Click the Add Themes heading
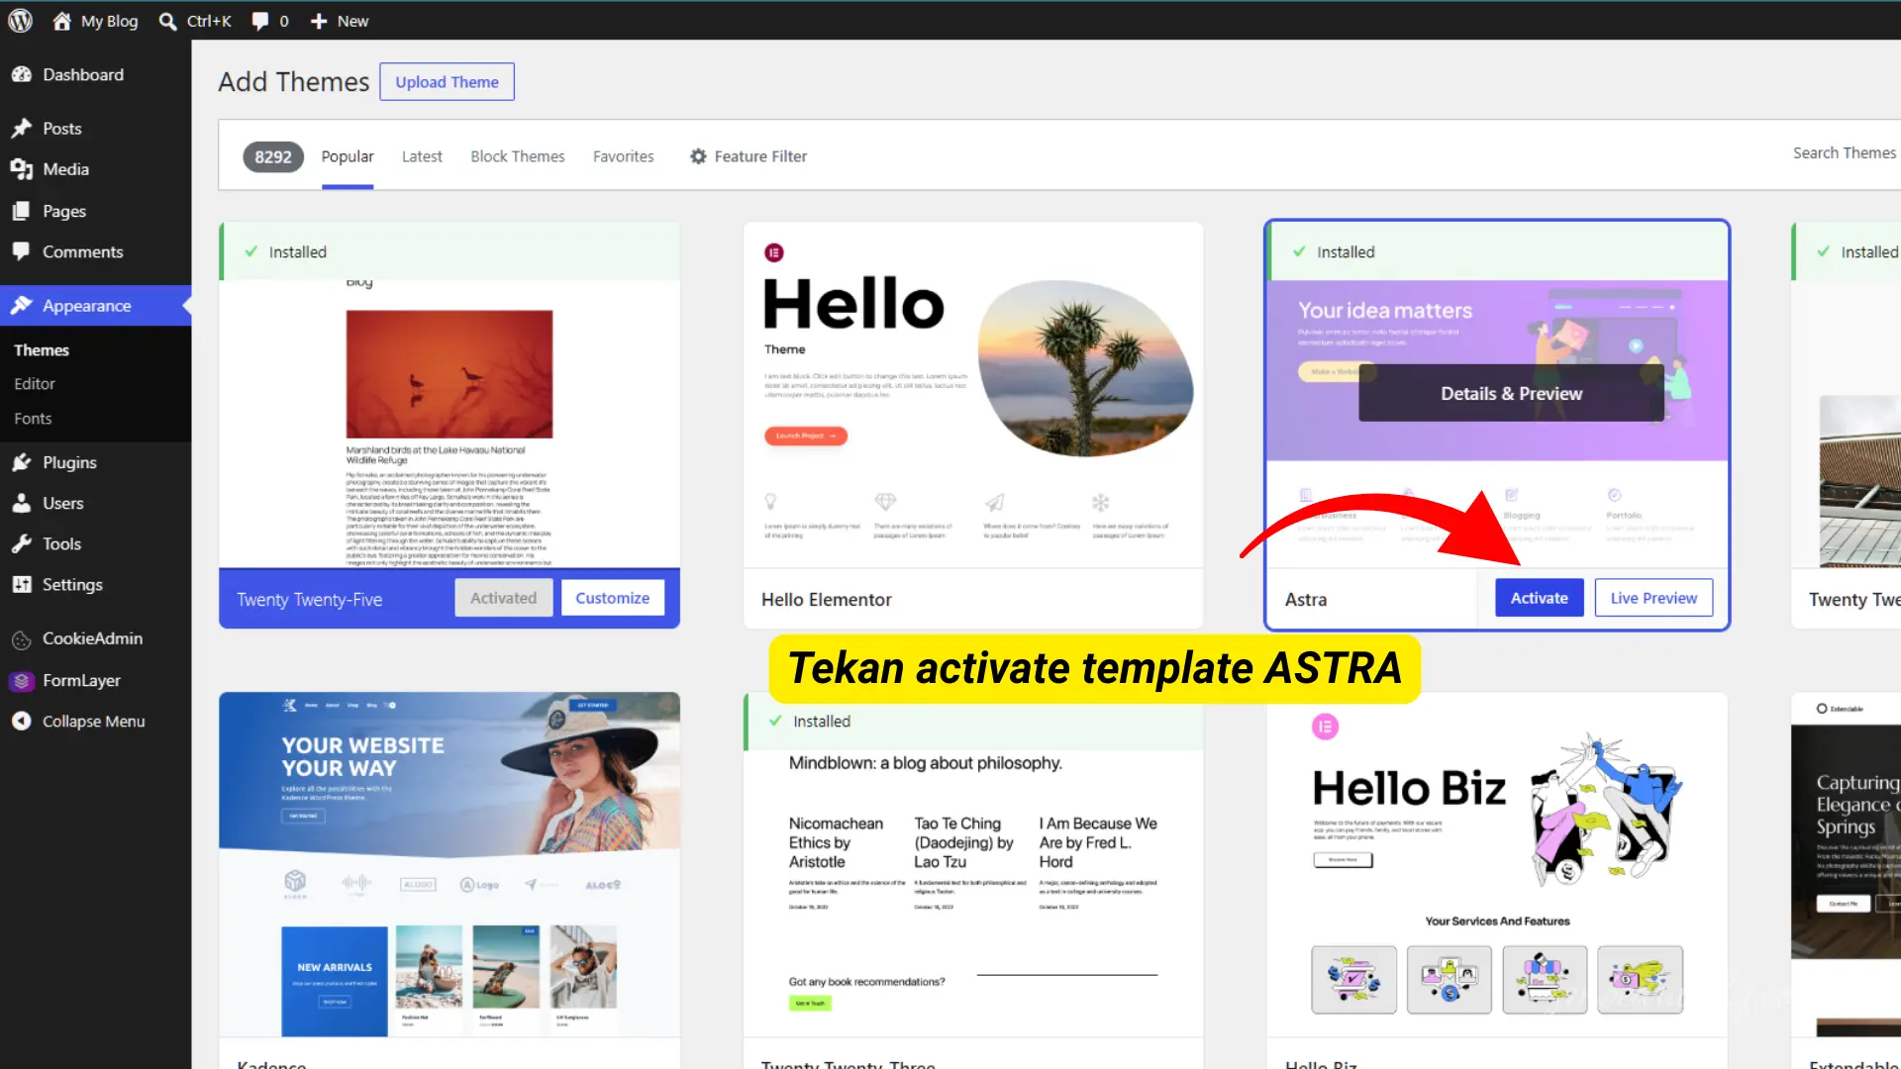The height and width of the screenshot is (1069, 1901). pyautogui.click(x=294, y=82)
